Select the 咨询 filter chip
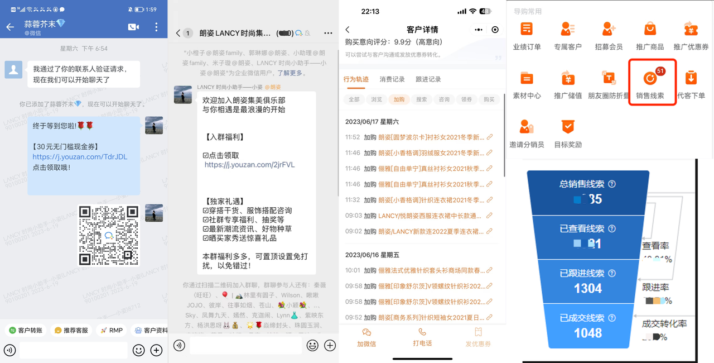Image resolution: width=714 pixels, height=363 pixels. click(444, 99)
